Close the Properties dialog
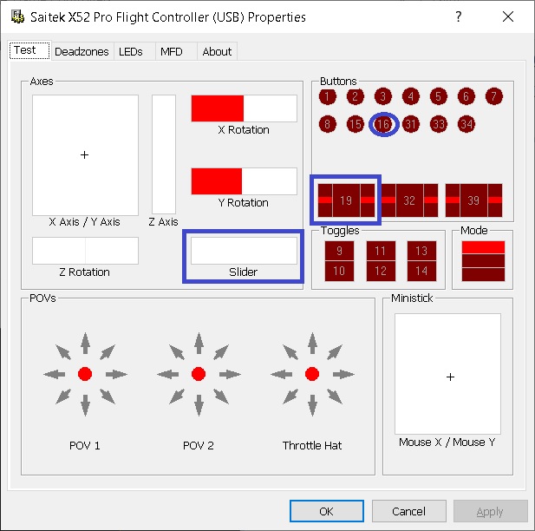This screenshot has width=535, height=531. pyautogui.click(x=508, y=16)
